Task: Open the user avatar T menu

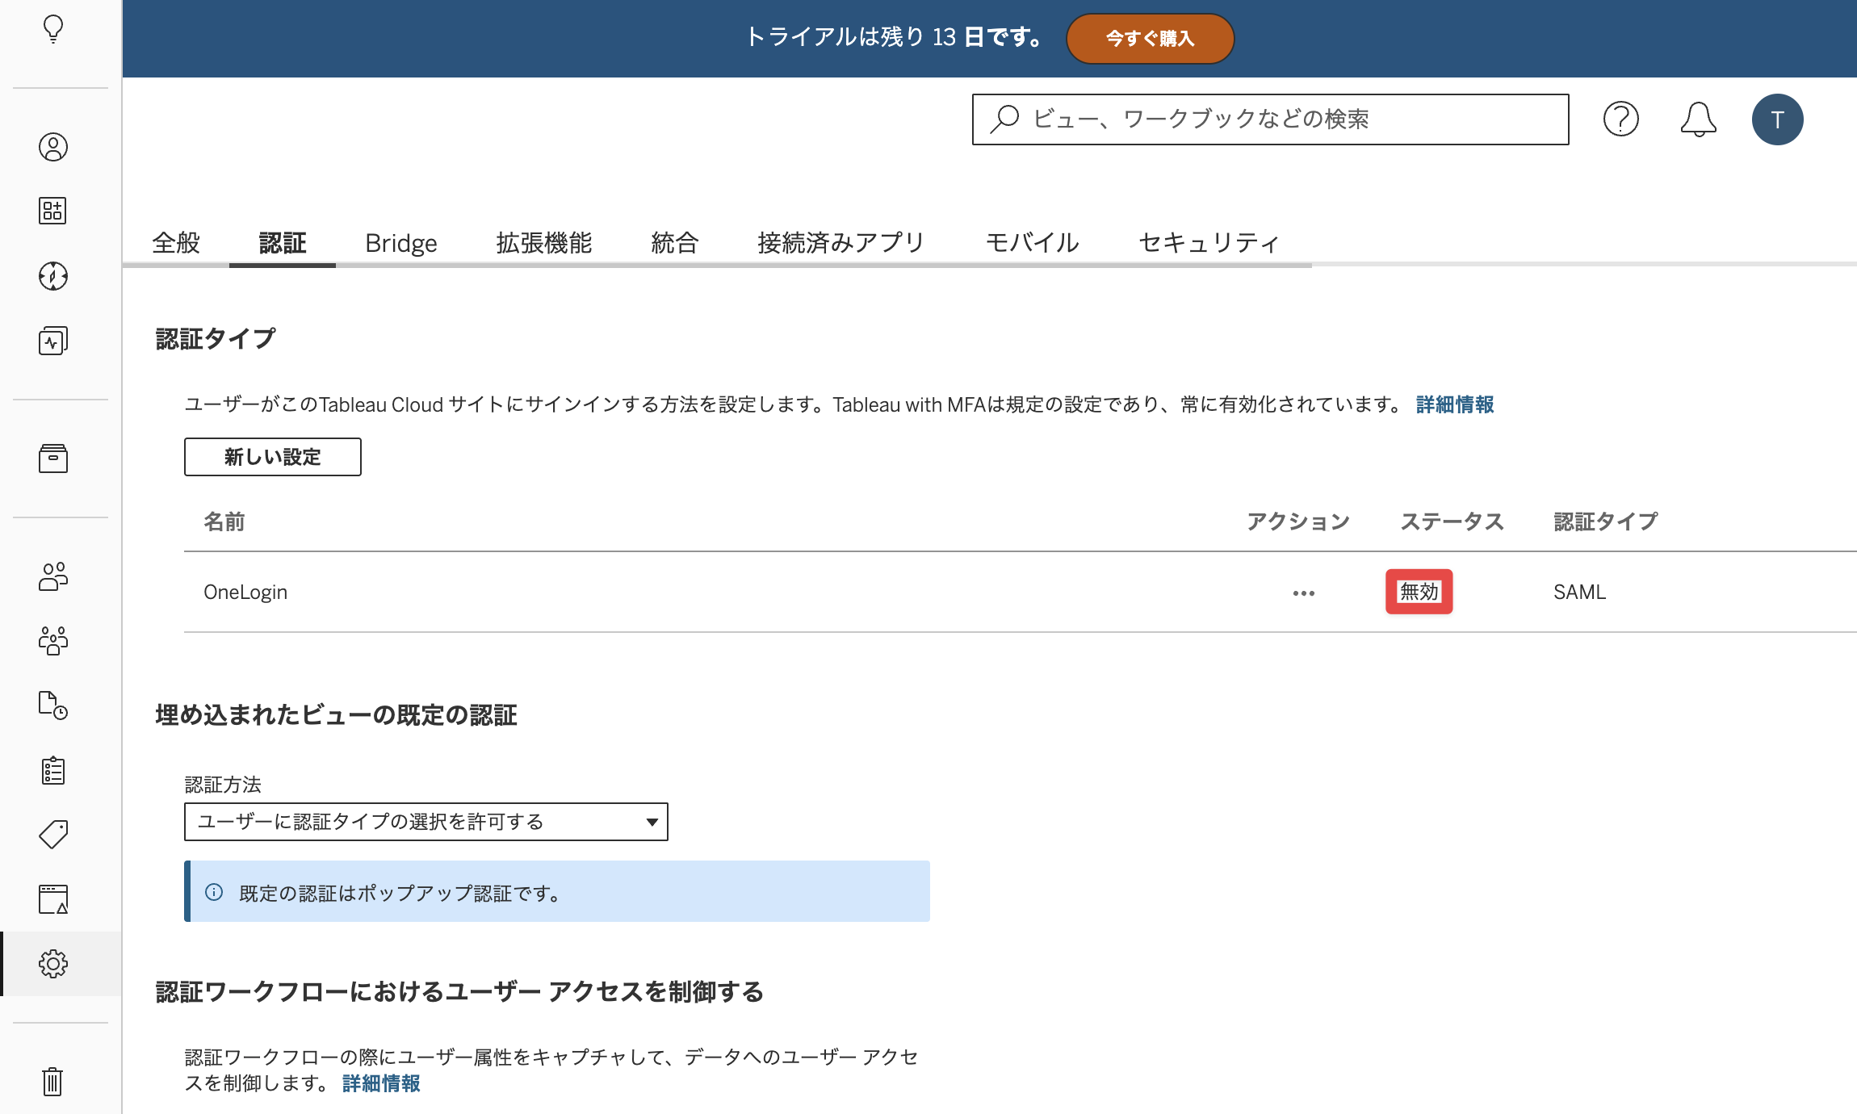Action: tap(1777, 119)
